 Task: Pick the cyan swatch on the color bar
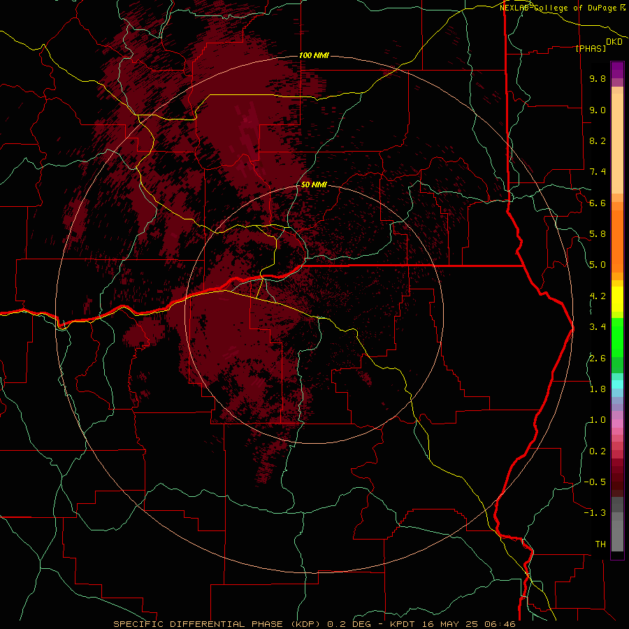[x=617, y=384]
